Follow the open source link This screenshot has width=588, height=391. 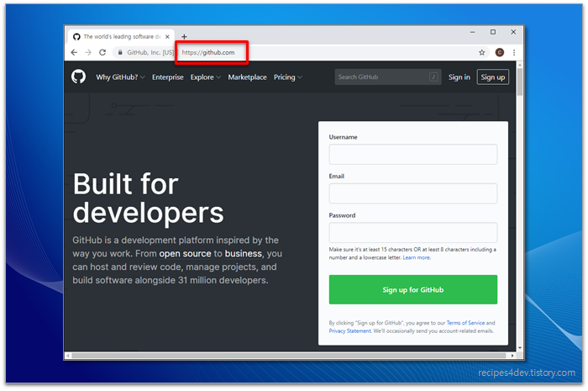coord(185,254)
